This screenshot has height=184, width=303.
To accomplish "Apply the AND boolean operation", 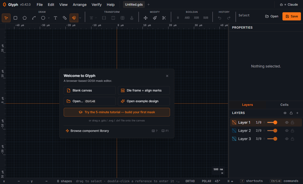I will pyautogui.click(x=187, y=18).
